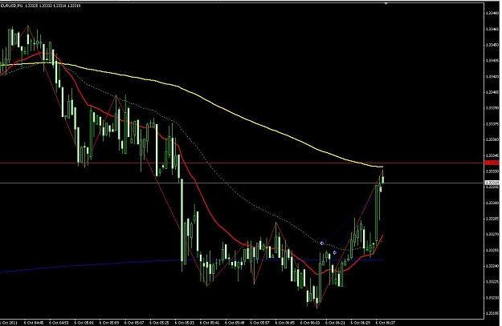The height and width of the screenshot is (326, 502).
Task: Click the 1.33420 price axis label
Action: pyautogui.click(x=492, y=77)
